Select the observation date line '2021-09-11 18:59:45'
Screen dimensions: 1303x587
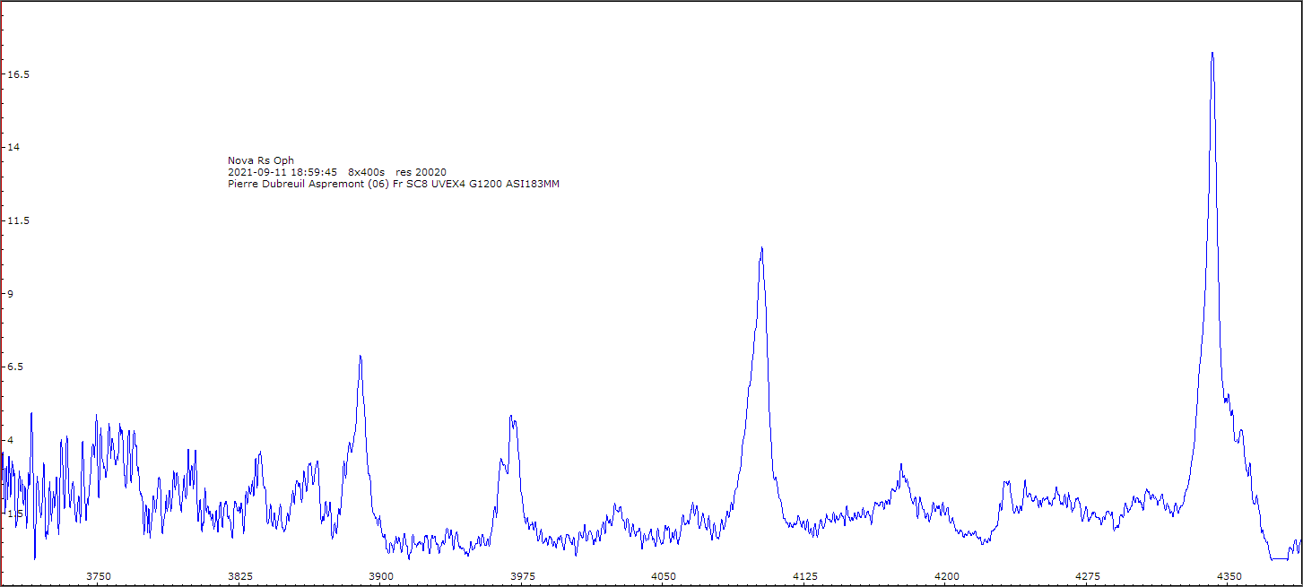pos(282,172)
